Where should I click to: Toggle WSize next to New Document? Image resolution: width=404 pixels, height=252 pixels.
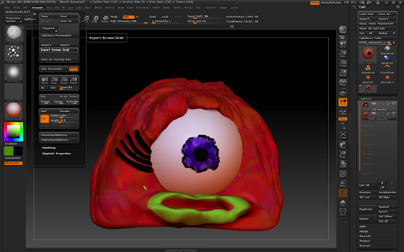click(74, 69)
